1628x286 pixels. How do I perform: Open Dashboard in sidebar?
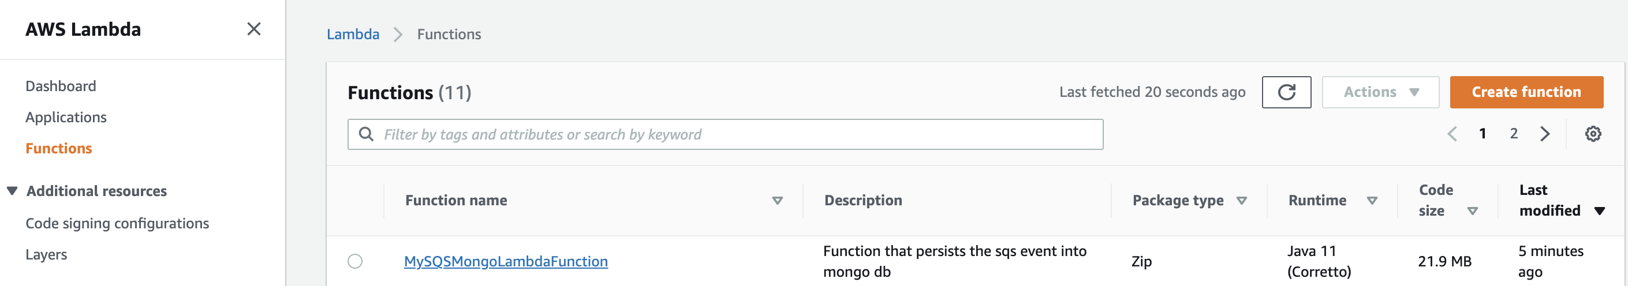(x=61, y=86)
